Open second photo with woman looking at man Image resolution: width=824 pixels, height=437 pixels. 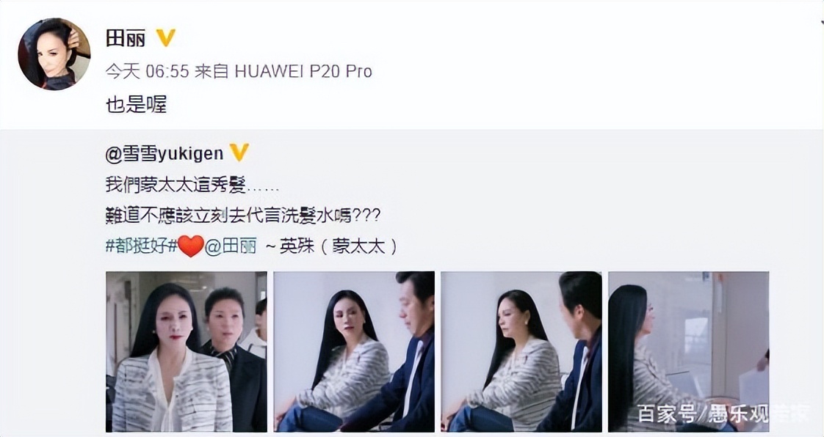pyautogui.click(x=354, y=351)
